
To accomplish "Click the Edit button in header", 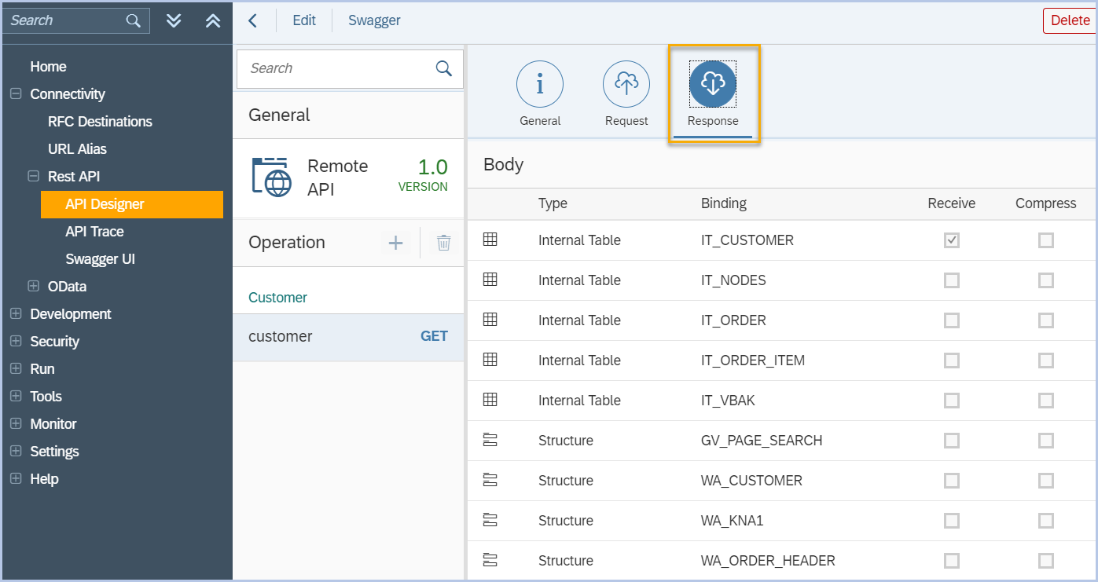I will [304, 20].
